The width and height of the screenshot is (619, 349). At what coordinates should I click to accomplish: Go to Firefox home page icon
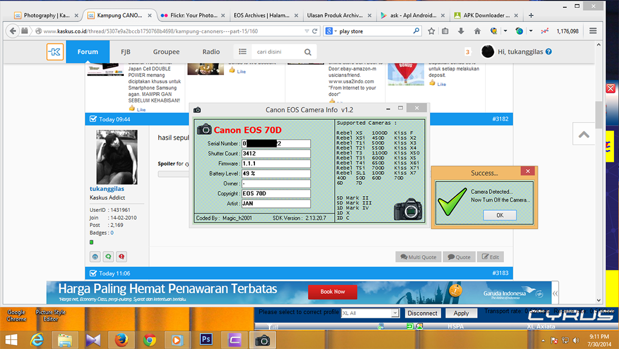click(477, 31)
